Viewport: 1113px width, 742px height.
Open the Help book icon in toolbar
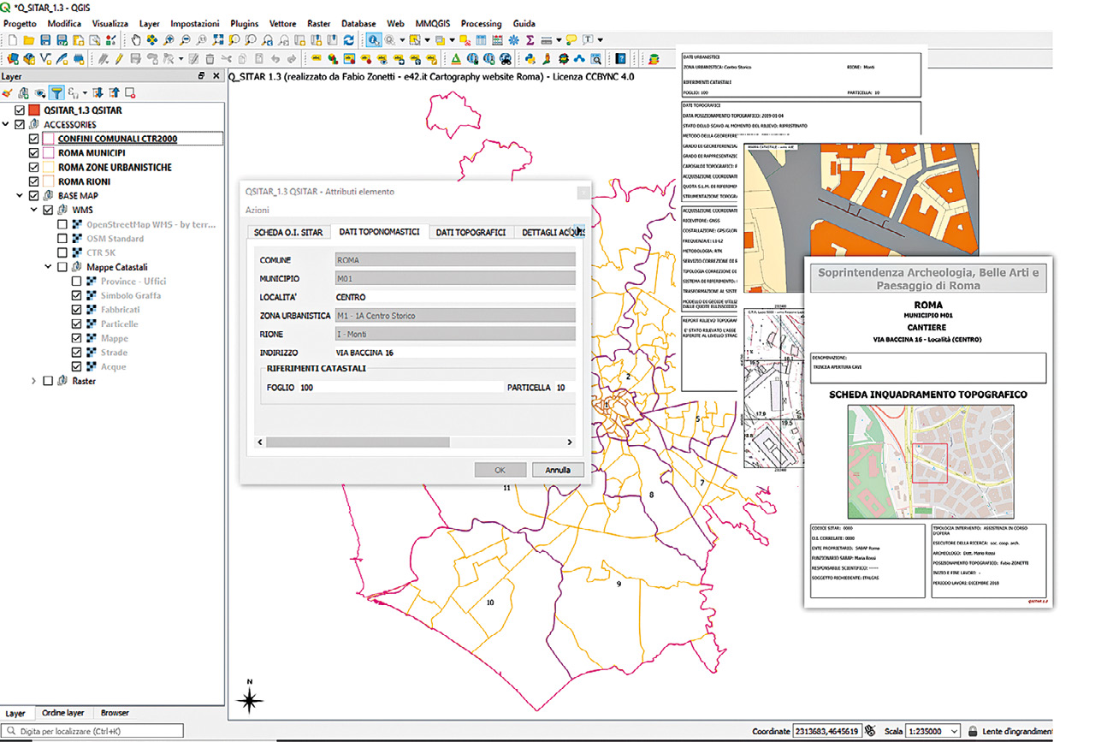pos(620,59)
